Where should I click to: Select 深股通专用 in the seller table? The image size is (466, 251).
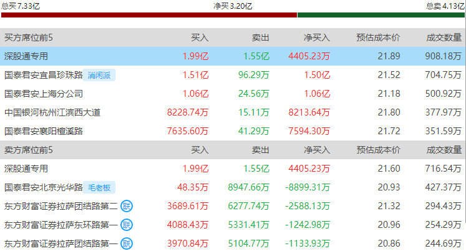pyautogui.click(x=26, y=169)
